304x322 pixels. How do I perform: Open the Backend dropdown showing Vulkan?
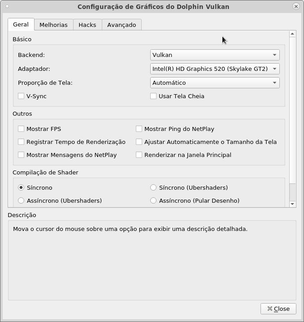[x=215, y=55]
